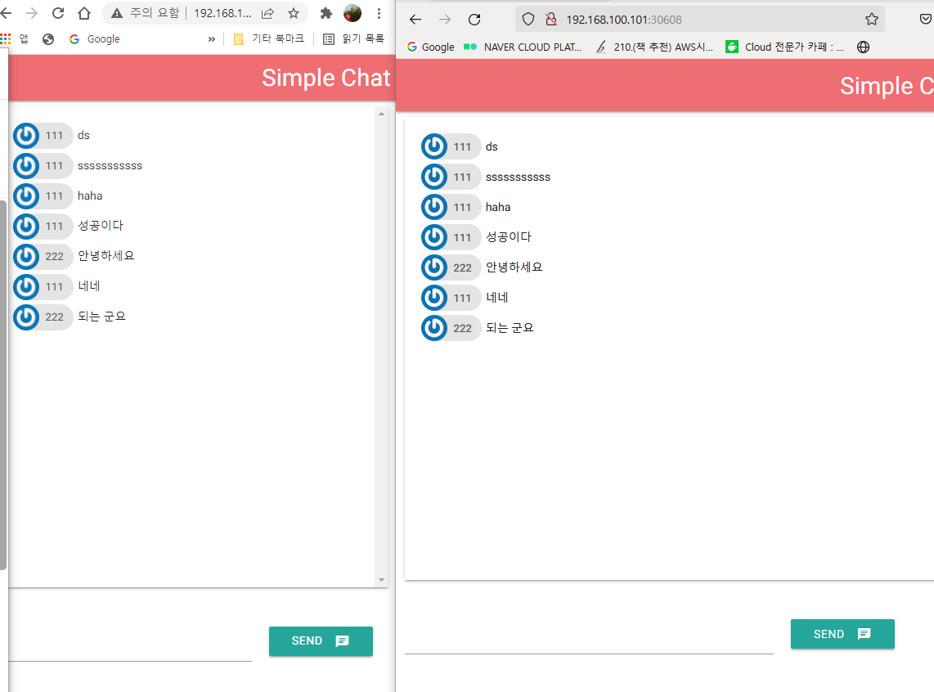Open the 읽기 목록 reading list
The width and height of the screenshot is (934, 692).
(354, 38)
